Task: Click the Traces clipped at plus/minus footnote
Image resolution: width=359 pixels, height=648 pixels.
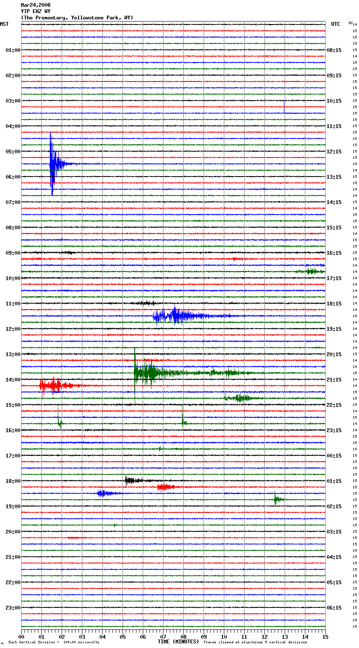Action: [255, 642]
